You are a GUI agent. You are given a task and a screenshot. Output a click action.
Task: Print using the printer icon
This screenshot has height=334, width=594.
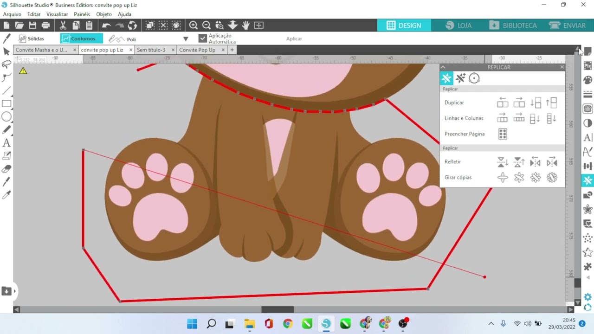tap(45, 26)
